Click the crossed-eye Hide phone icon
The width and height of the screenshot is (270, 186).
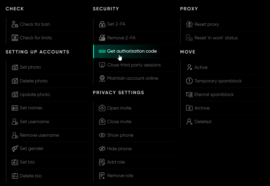(x=102, y=149)
